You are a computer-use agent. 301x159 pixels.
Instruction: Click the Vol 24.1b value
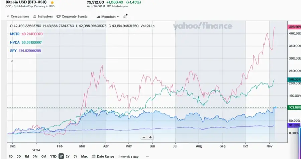click(x=147, y=26)
